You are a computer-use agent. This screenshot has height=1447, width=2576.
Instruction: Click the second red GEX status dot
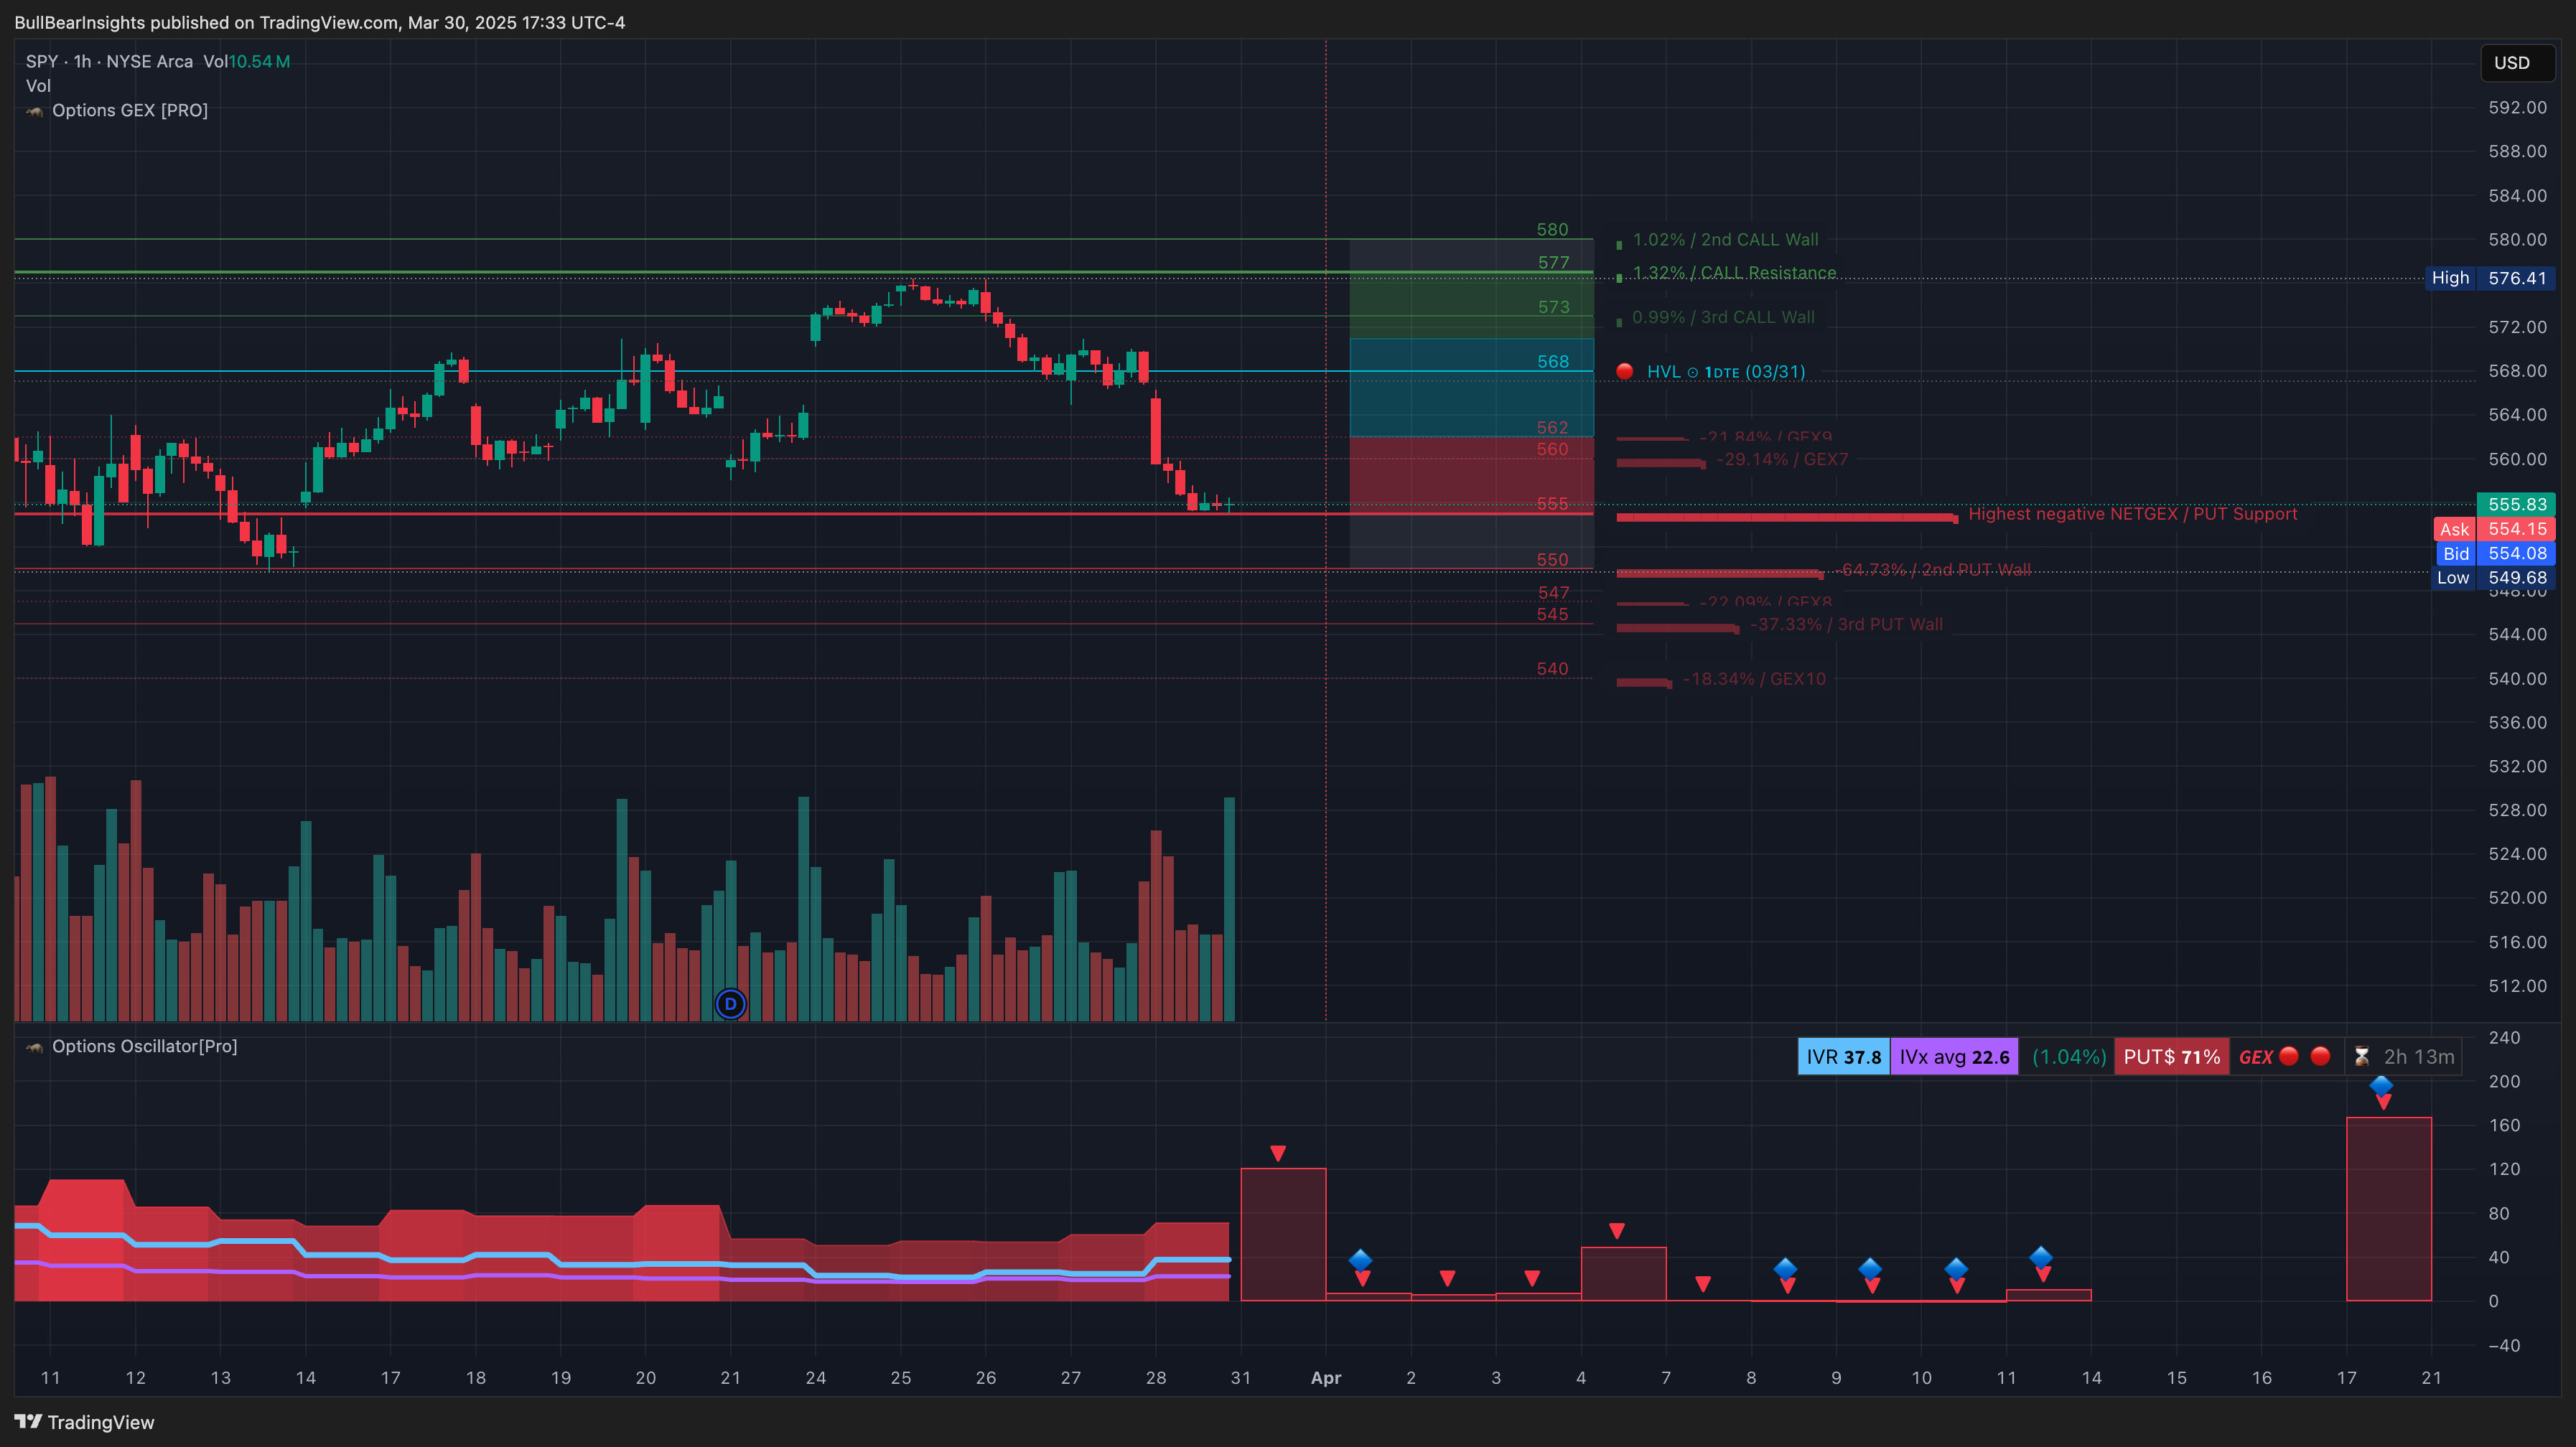tap(2321, 1056)
